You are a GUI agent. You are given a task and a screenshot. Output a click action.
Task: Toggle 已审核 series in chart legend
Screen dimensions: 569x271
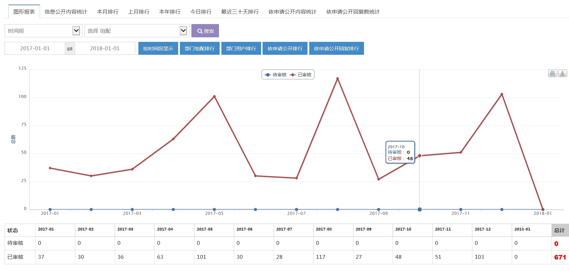tap(301, 75)
